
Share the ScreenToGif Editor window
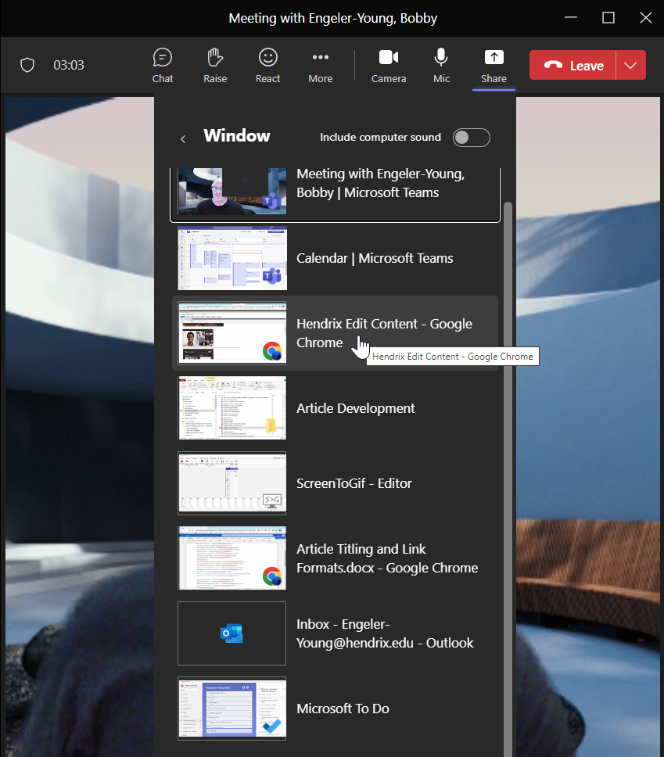click(336, 483)
